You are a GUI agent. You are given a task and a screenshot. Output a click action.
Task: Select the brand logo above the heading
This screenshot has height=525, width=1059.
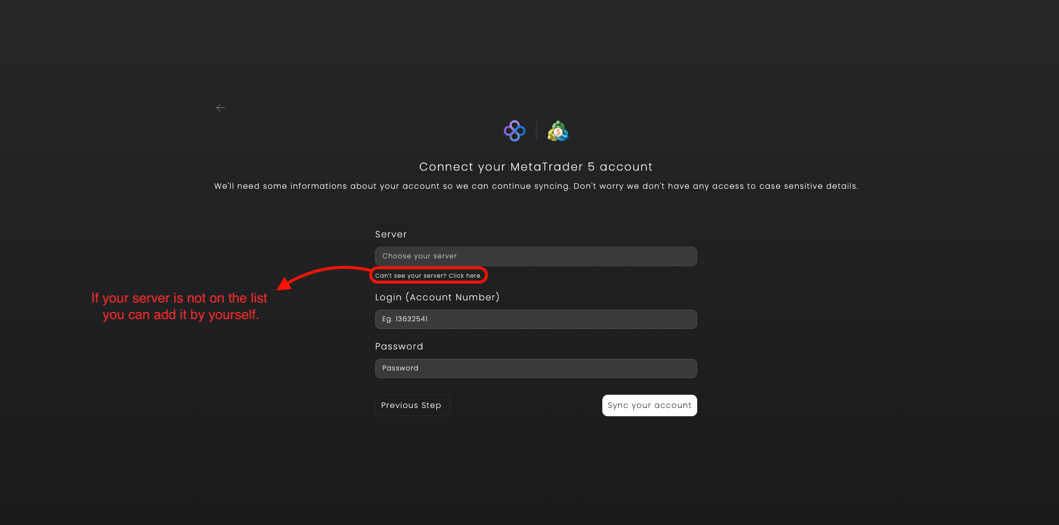coord(515,131)
